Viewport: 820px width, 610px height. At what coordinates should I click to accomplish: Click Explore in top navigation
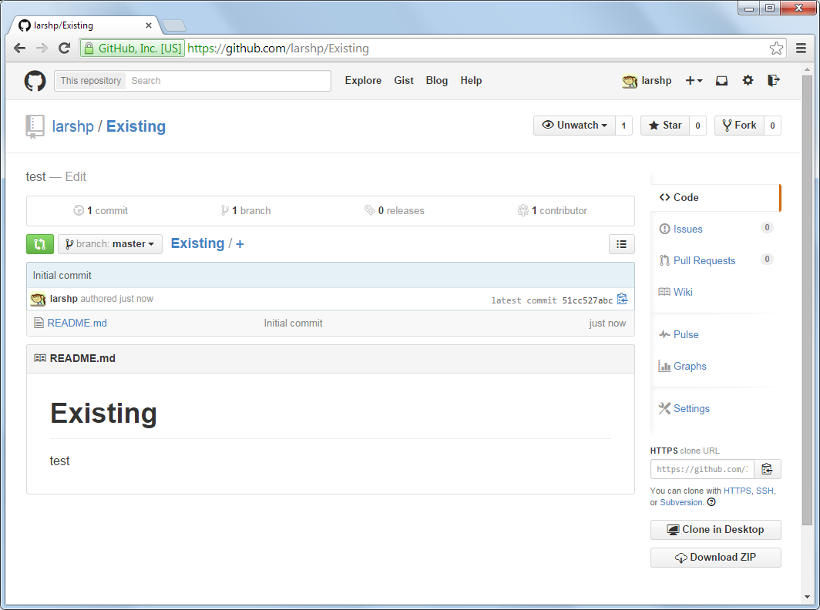click(363, 81)
